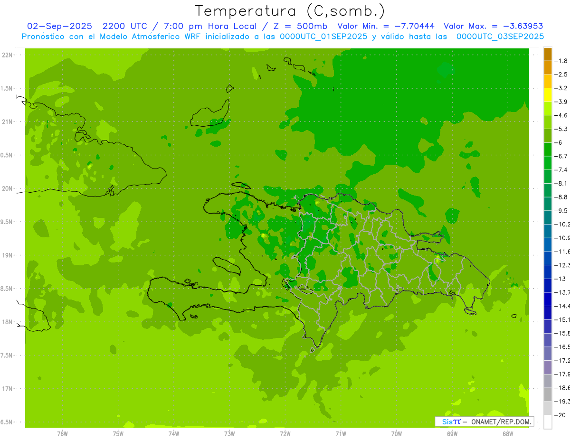Click the '-10.2' colorbar label
Viewport: 570px width, 440px height.
pos(562,224)
